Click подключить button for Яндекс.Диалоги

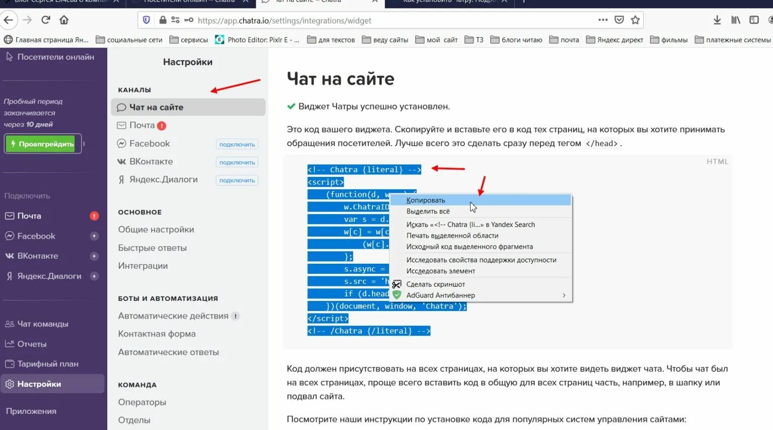pyautogui.click(x=237, y=180)
